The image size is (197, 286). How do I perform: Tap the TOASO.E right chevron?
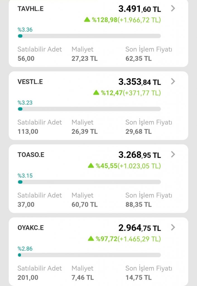(x=173, y=154)
